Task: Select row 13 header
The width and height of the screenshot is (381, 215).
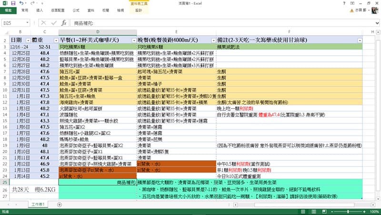Action: (x=5, y=108)
